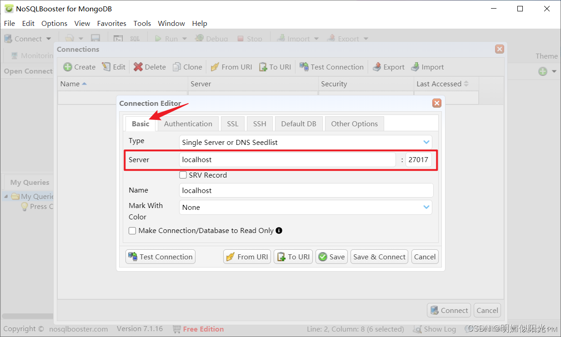The width and height of the screenshot is (561, 337).
Task: Open the Mark With Color dropdown
Action: [x=306, y=207]
